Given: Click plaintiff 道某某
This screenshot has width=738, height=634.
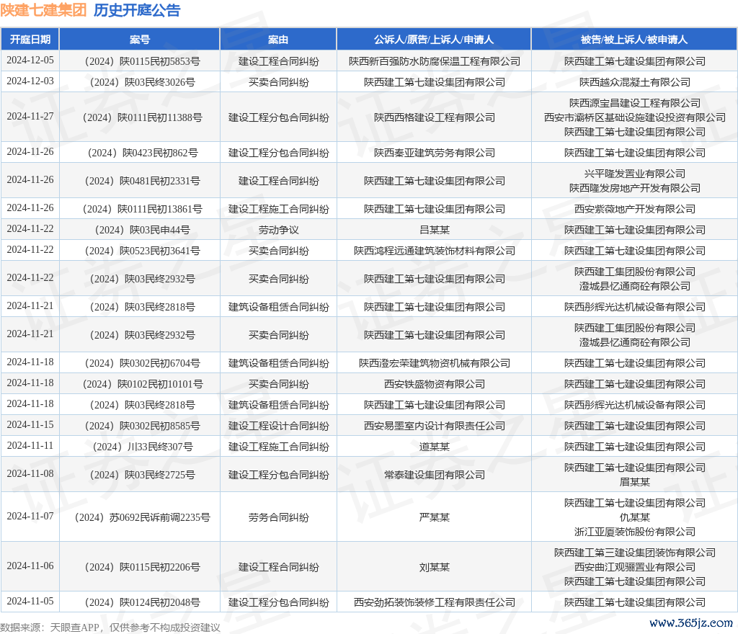Looking at the screenshot, I should click(x=435, y=447).
